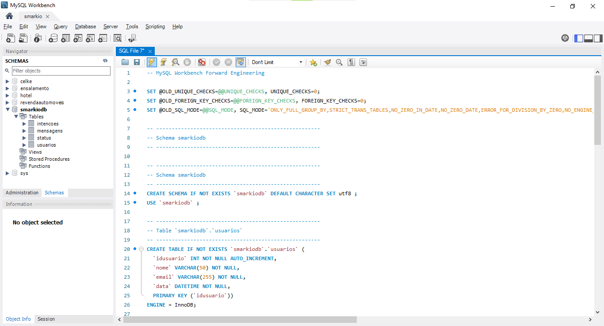Refresh the SCHEMAS list icon
Screen dimensions: 604x326
105,61
